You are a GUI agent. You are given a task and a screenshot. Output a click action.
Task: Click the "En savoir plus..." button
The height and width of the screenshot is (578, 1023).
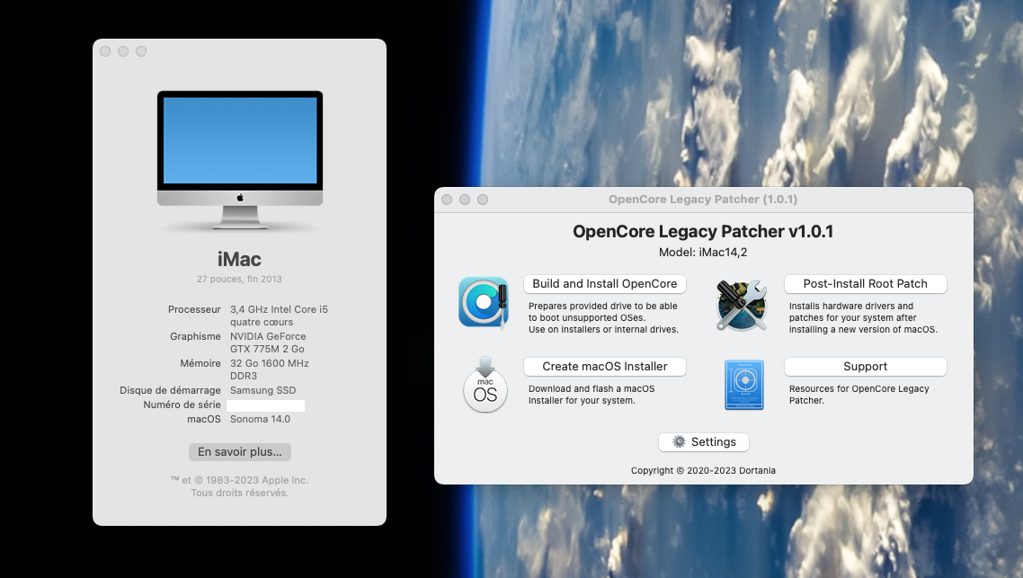click(x=239, y=451)
